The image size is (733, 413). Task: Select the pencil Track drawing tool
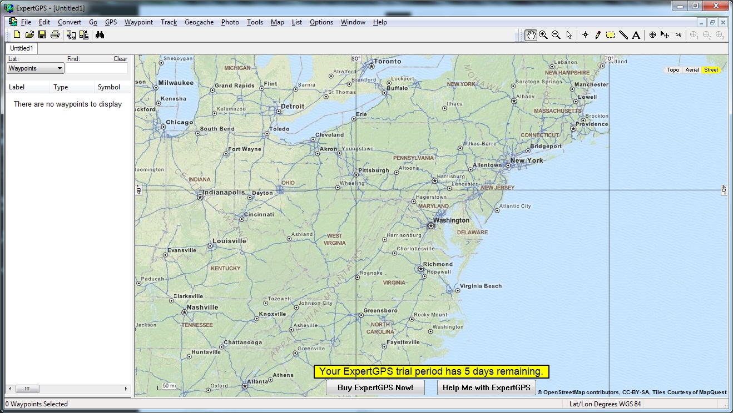(x=598, y=34)
